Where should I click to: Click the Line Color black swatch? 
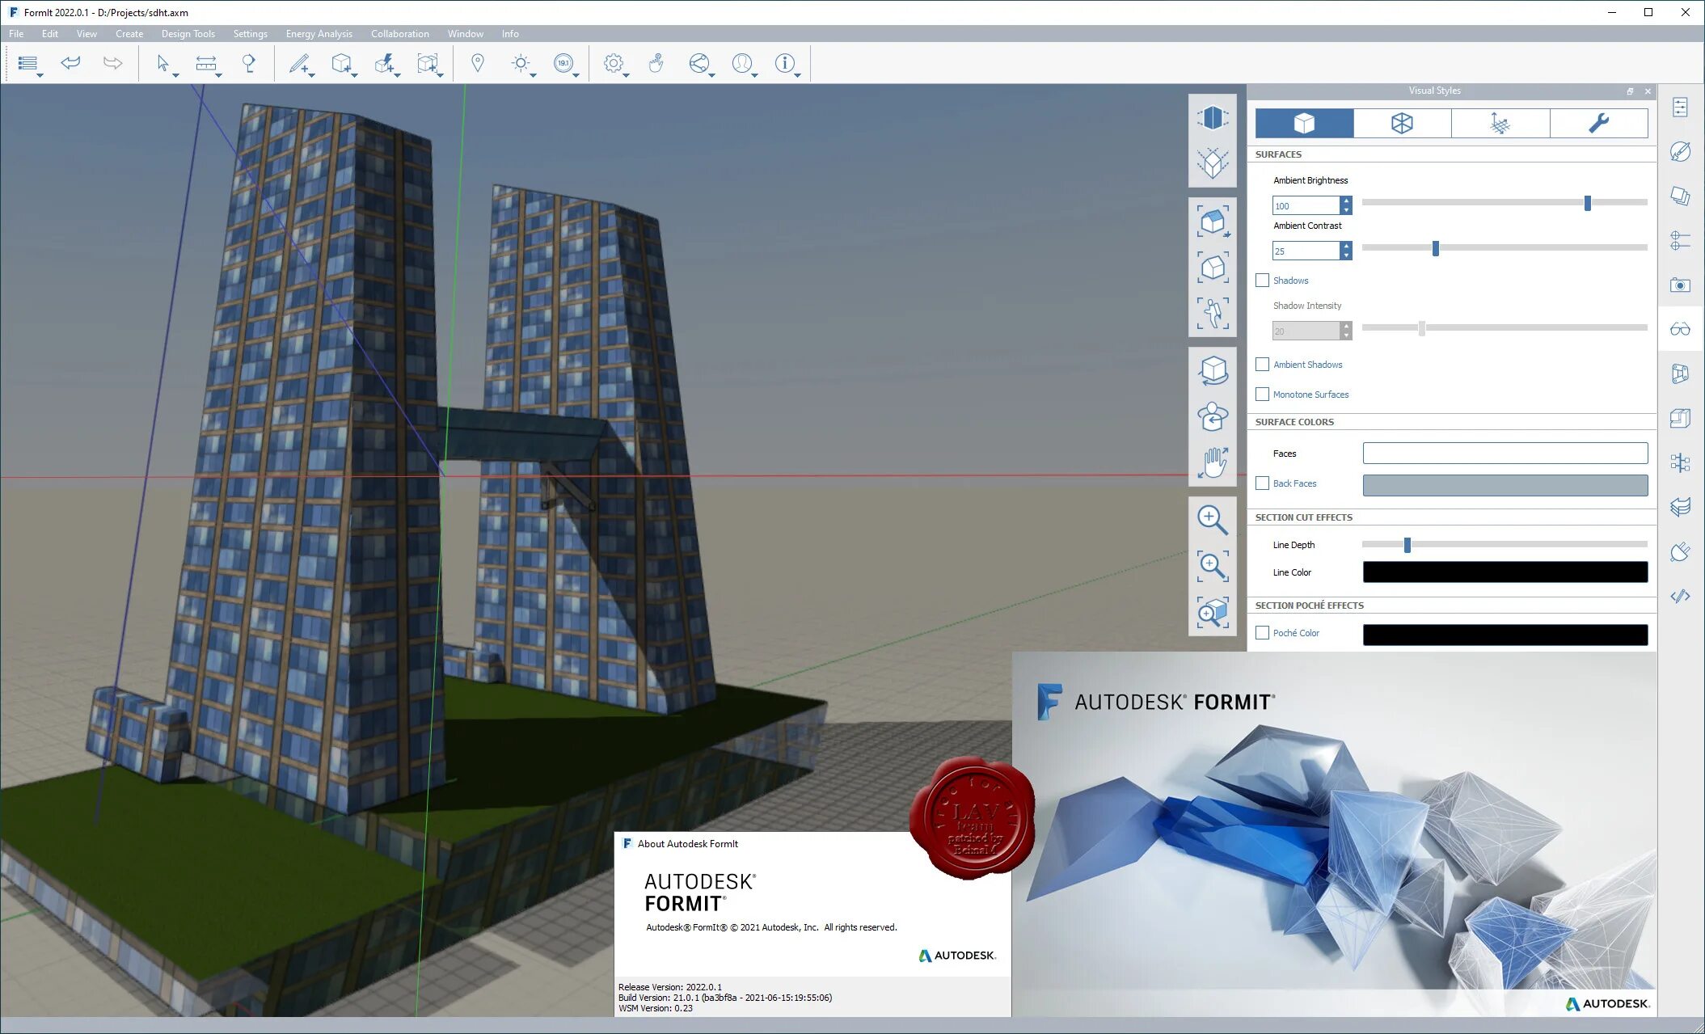coord(1505,572)
